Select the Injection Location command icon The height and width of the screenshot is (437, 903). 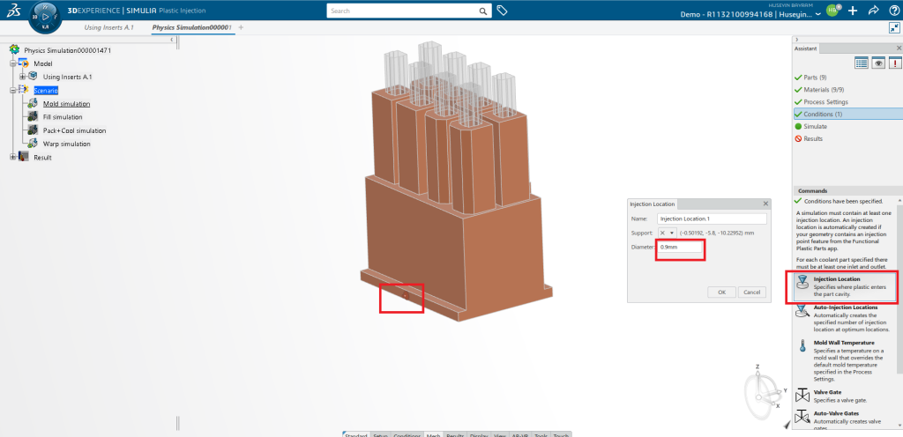[x=802, y=283]
